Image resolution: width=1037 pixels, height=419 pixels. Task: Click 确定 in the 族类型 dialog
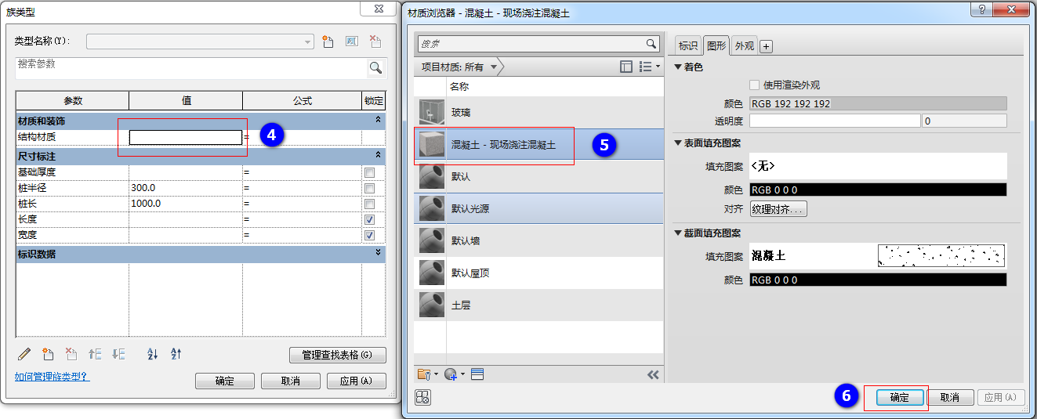click(x=225, y=381)
